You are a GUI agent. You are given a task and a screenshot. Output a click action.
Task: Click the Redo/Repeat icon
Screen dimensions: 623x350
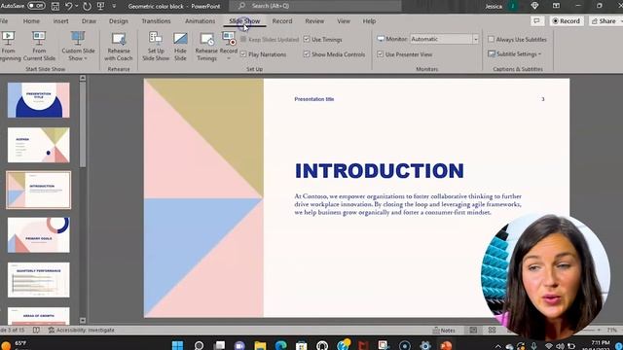(x=87, y=6)
